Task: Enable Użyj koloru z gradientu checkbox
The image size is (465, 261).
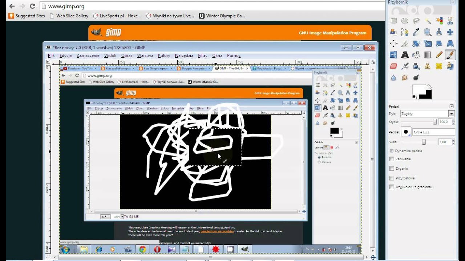Action: (392, 187)
